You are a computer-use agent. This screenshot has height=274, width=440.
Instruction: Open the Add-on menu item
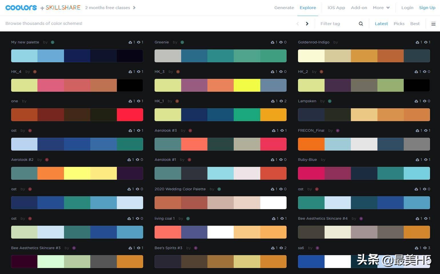coord(359,8)
